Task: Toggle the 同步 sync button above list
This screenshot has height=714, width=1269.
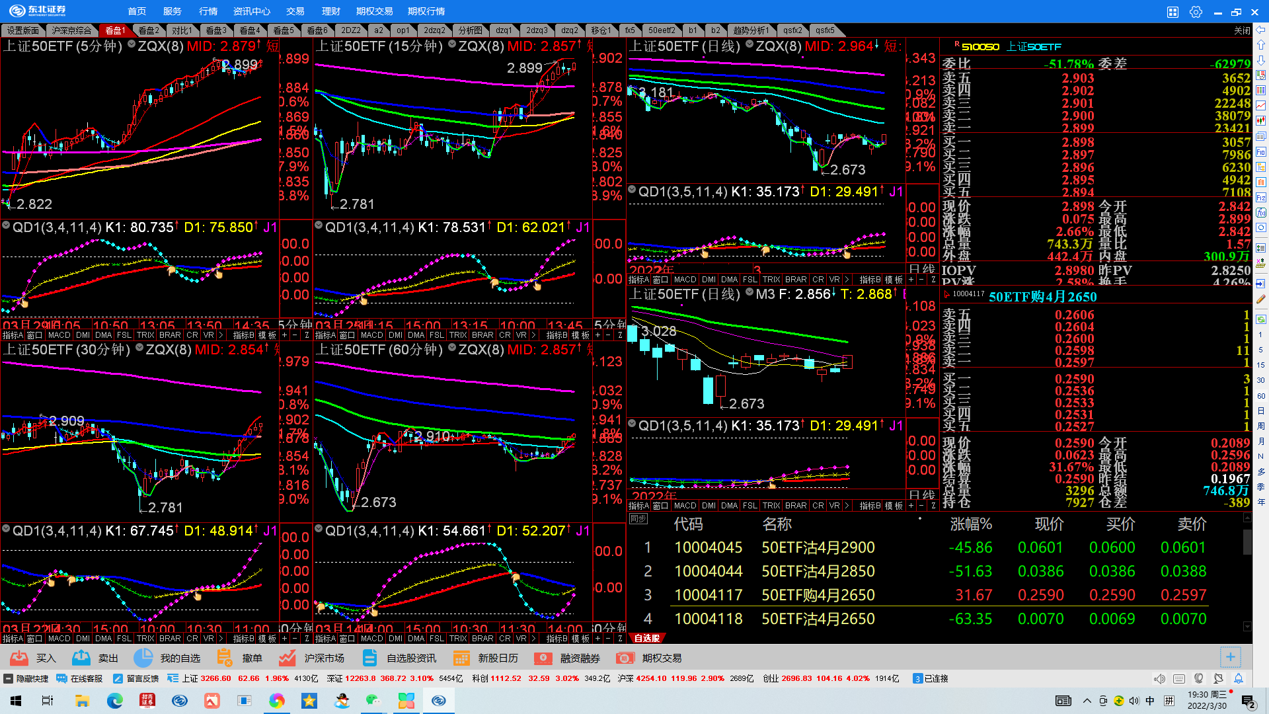Action: [x=638, y=519]
